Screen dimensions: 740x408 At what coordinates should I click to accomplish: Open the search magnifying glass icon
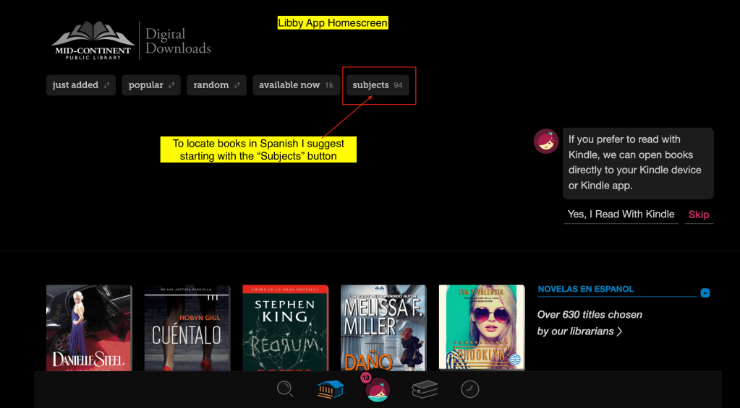[x=285, y=389]
